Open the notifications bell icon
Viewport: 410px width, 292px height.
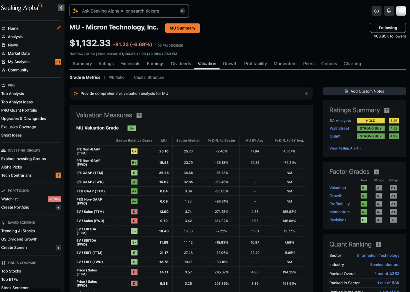389,11
